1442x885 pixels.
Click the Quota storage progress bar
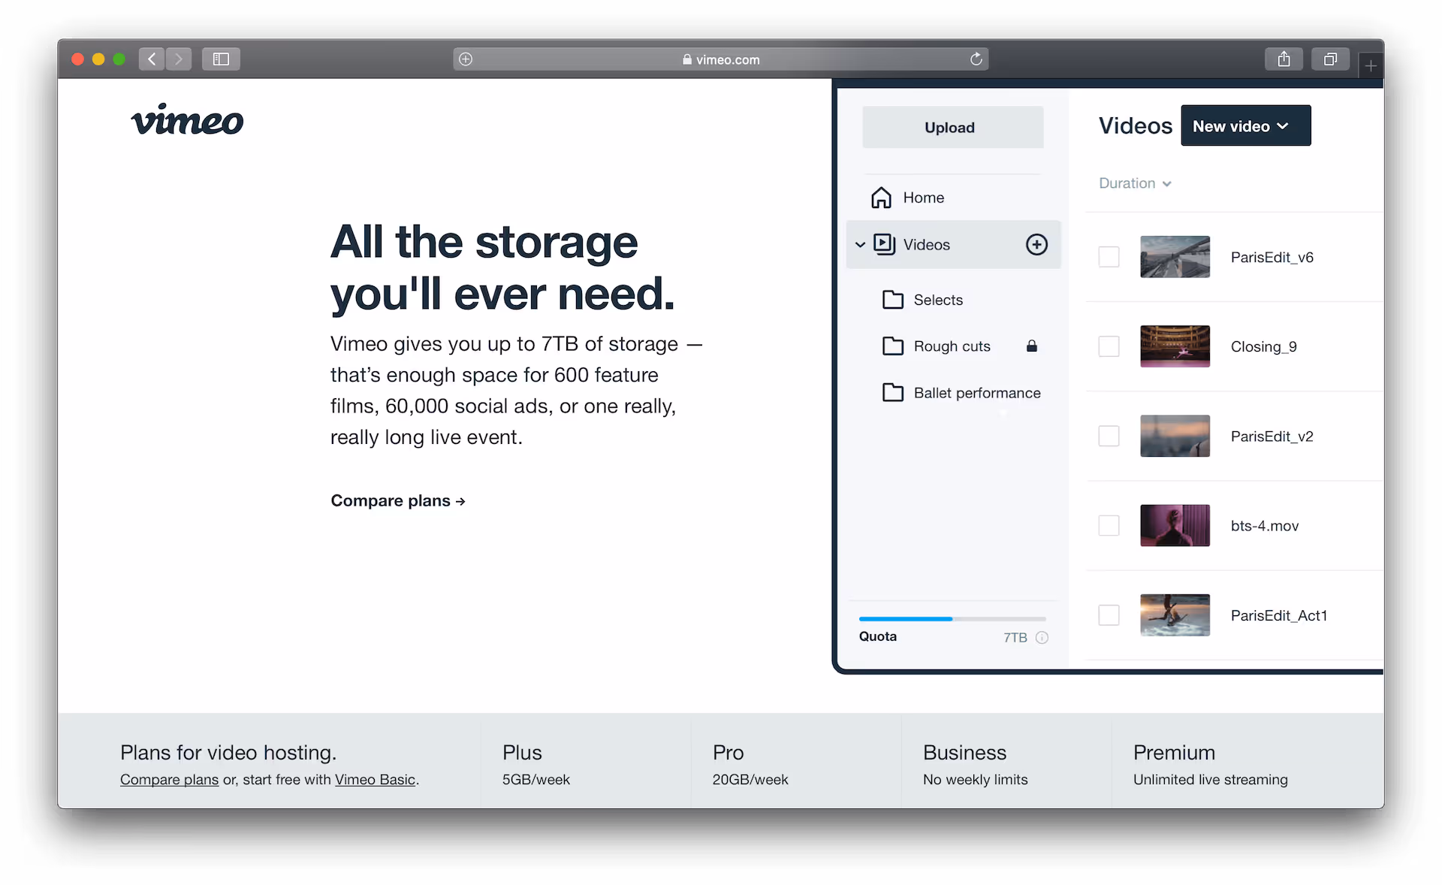952,619
